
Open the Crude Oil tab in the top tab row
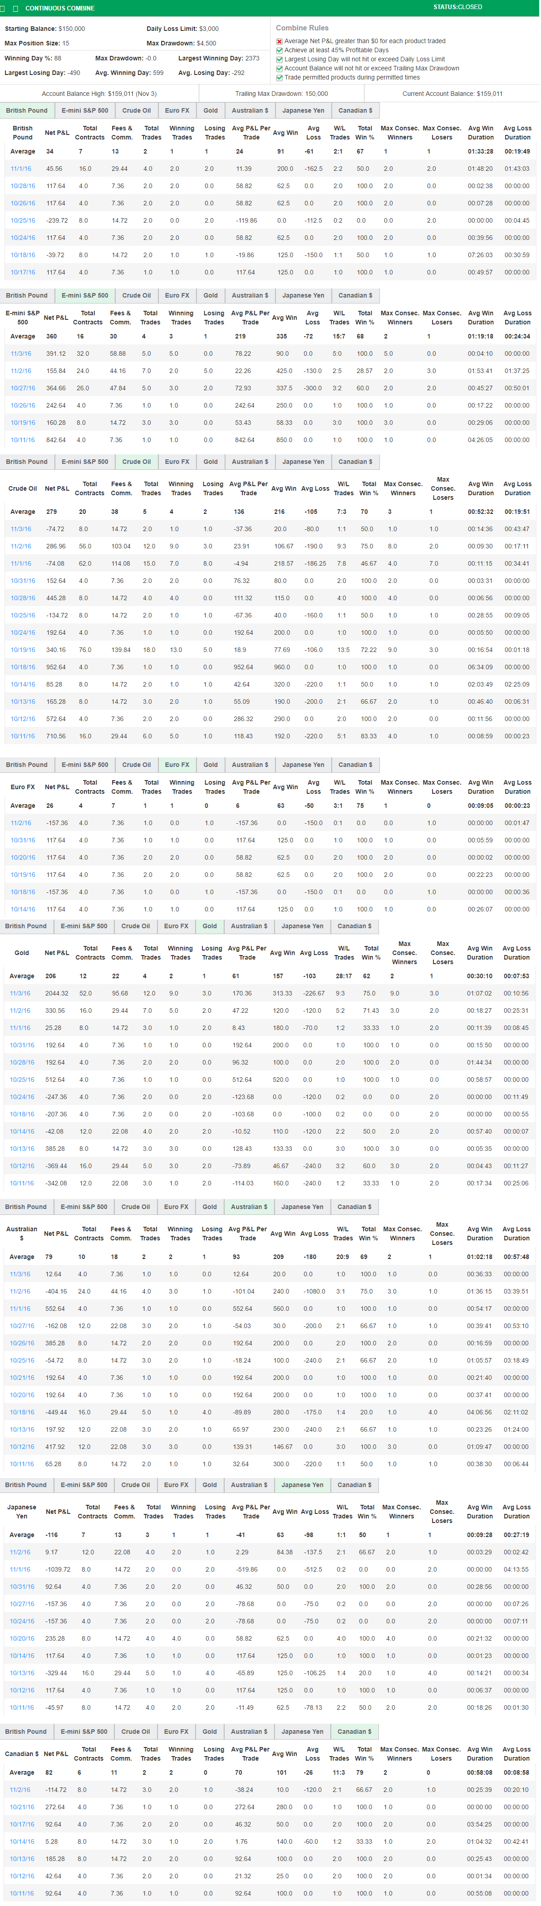(x=136, y=111)
